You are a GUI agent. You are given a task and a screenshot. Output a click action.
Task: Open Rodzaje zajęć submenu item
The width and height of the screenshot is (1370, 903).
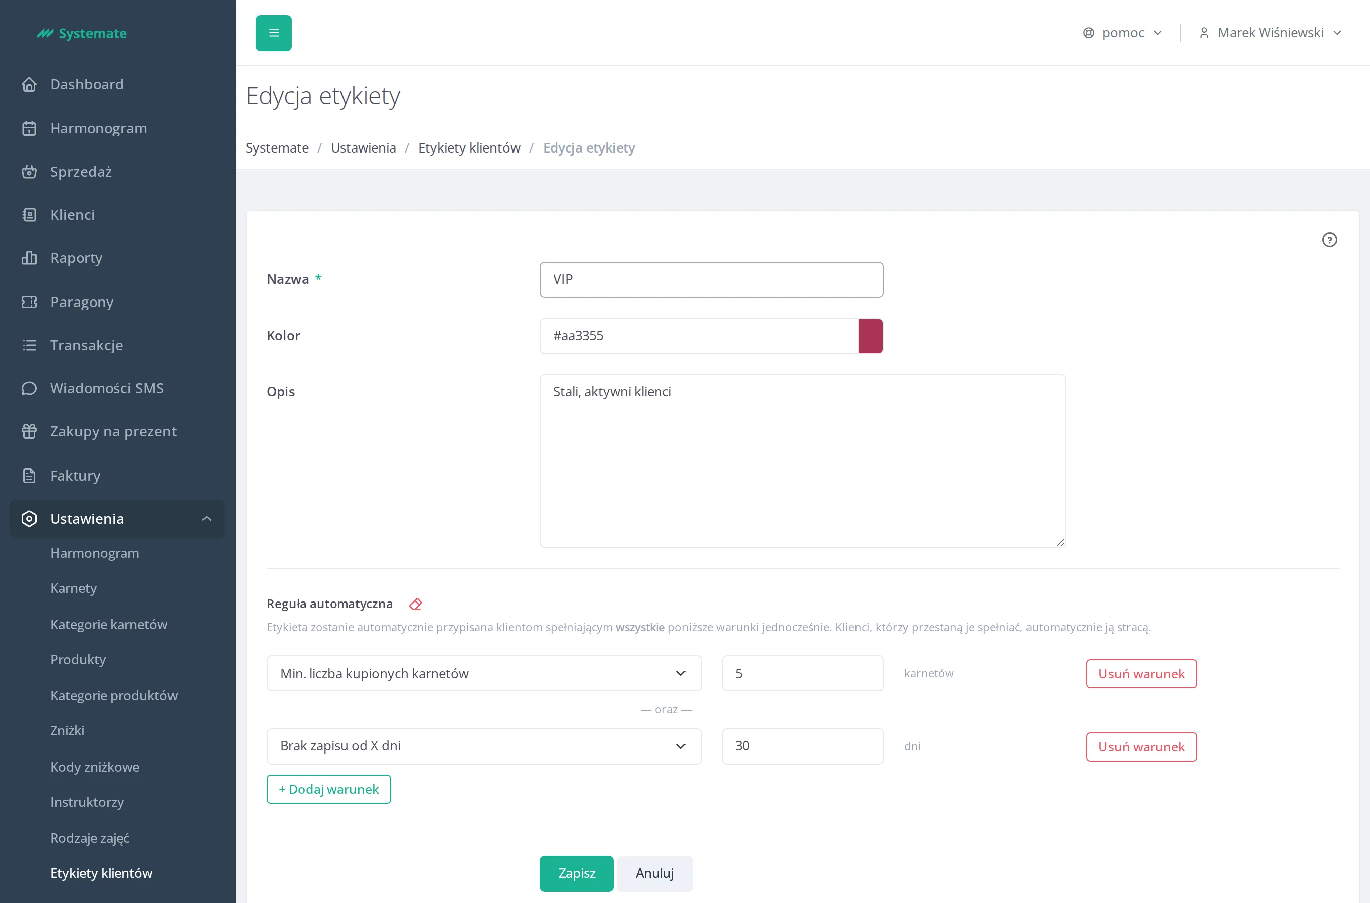(x=90, y=838)
